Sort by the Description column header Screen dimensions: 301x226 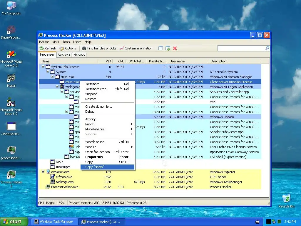pyautogui.click(x=235, y=61)
